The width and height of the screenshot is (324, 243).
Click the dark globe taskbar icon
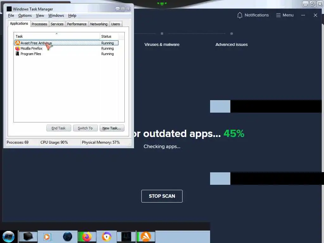[x=67, y=237]
